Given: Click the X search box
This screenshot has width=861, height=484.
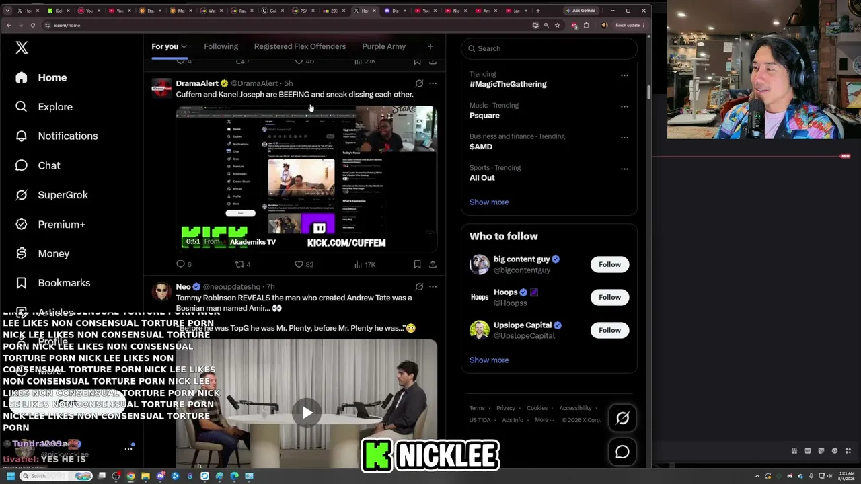Looking at the screenshot, I should [x=550, y=48].
